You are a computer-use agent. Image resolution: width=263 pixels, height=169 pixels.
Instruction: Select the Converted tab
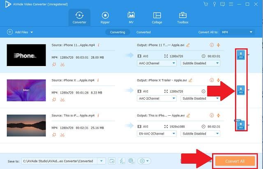click(x=143, y=32)
